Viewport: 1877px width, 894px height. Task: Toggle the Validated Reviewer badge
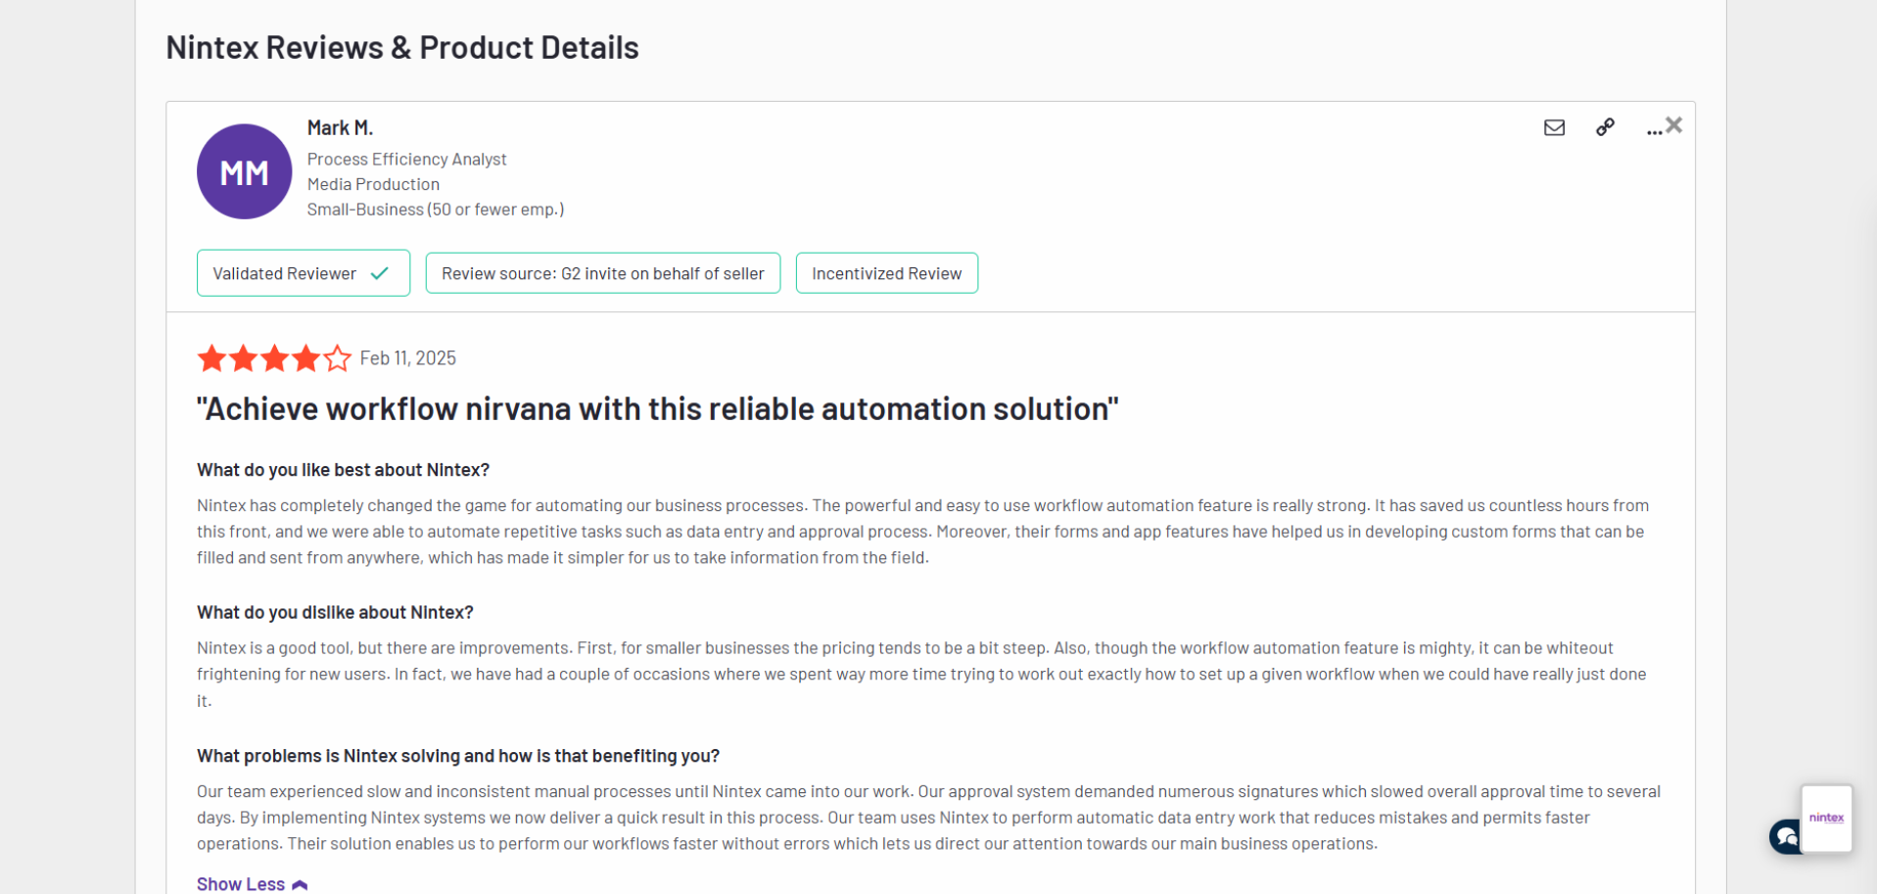pos(303,273)
